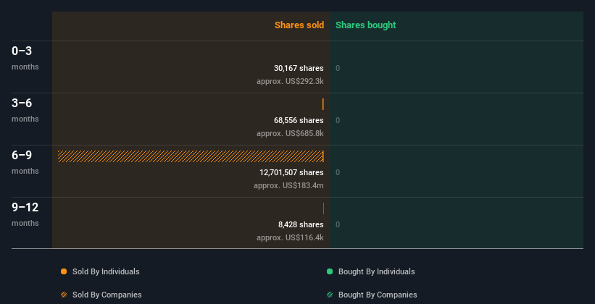Click the 0–3 months row label
The image size is (595, 304).
click(25, 58)
